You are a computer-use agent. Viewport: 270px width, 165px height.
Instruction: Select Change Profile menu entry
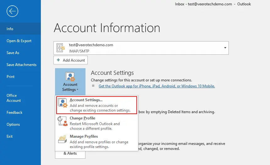(x=96, y=123)
